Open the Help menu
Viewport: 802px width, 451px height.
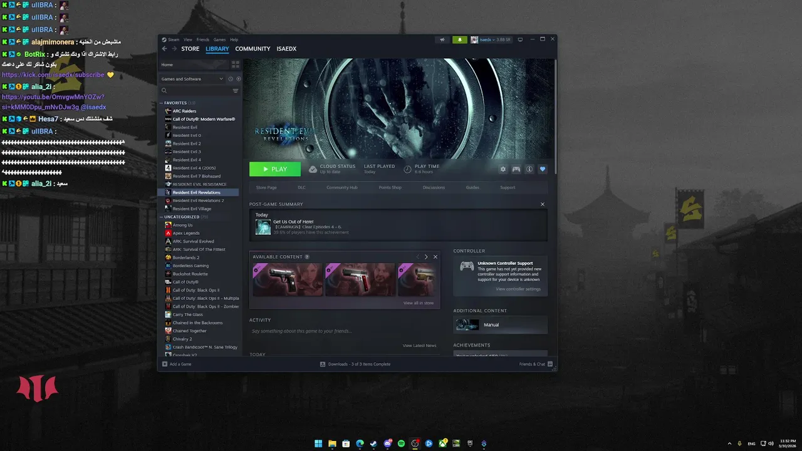pyautogui.click(x=234, y=39)
